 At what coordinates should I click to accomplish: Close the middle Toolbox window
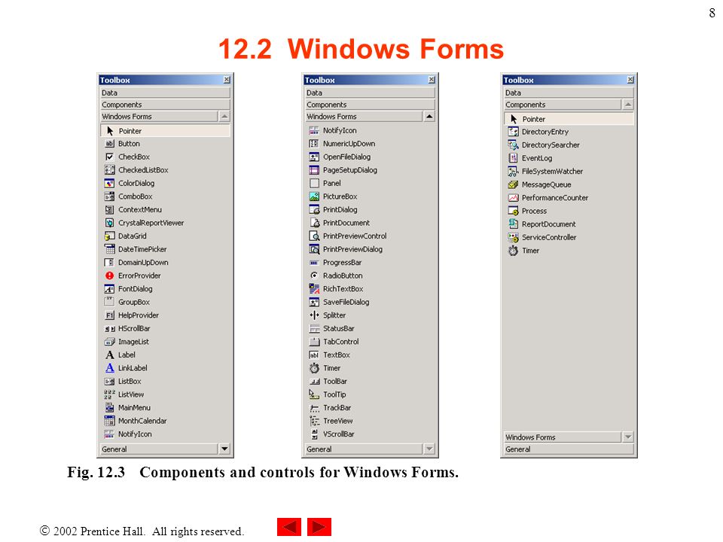[x=431, y=80]
